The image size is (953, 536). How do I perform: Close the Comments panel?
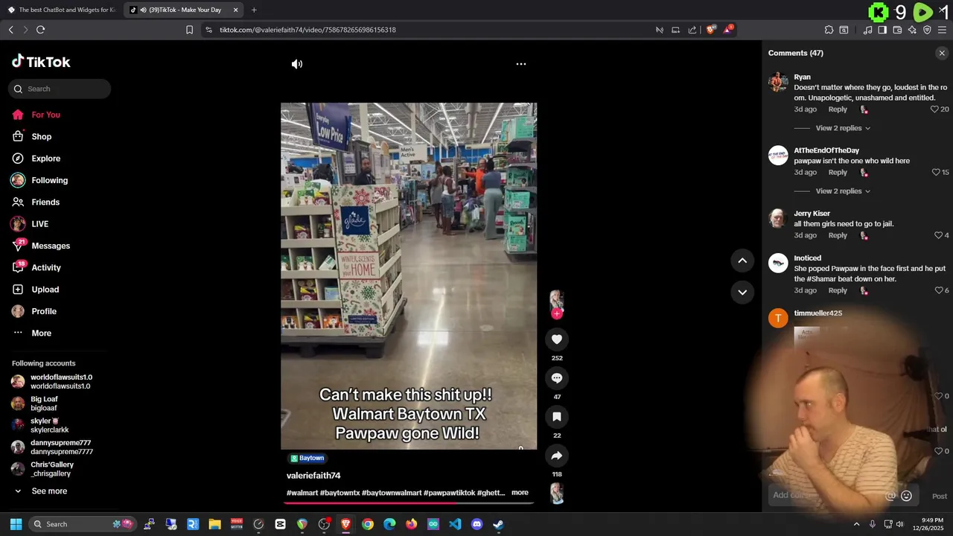tap(942, 53)
